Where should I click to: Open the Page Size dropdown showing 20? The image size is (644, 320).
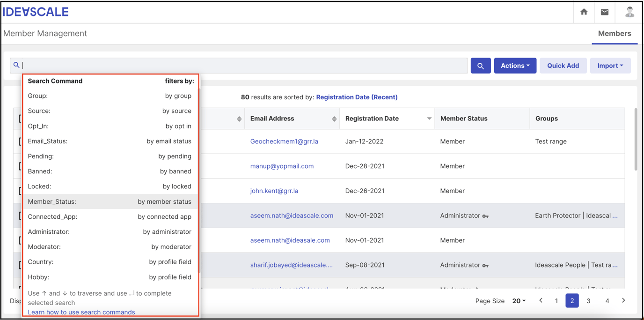coord(519,300)
